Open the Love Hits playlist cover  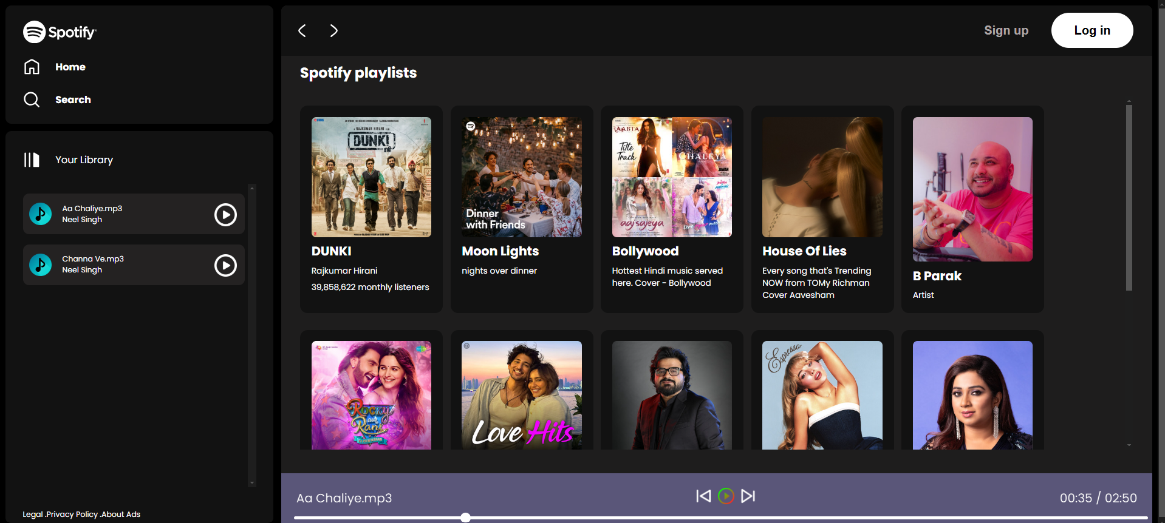522,396
